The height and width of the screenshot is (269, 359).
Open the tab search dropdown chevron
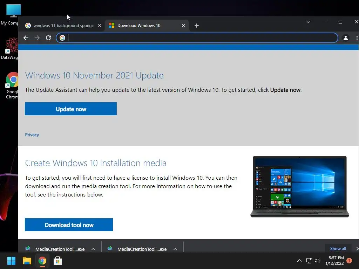click(308, 22)
